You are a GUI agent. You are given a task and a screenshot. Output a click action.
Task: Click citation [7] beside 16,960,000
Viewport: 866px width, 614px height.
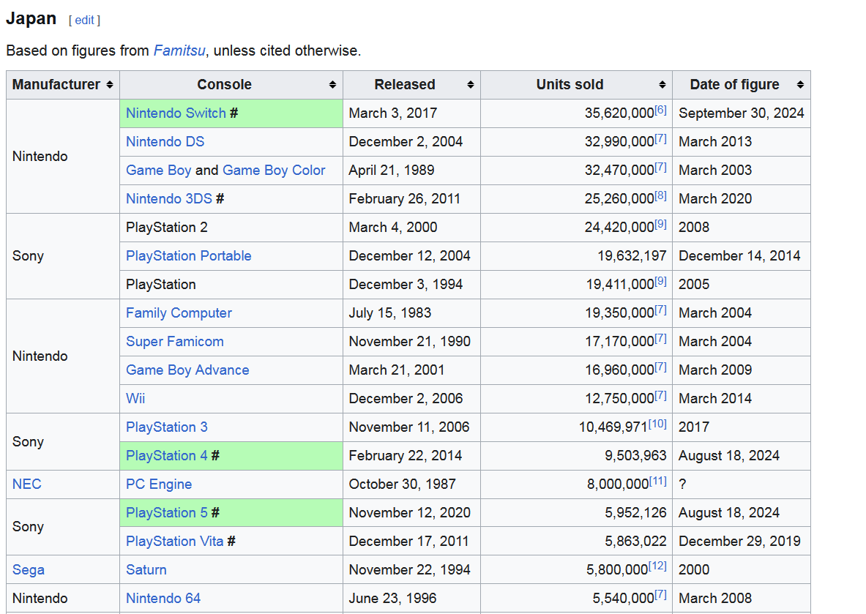[x=660, y=367]
